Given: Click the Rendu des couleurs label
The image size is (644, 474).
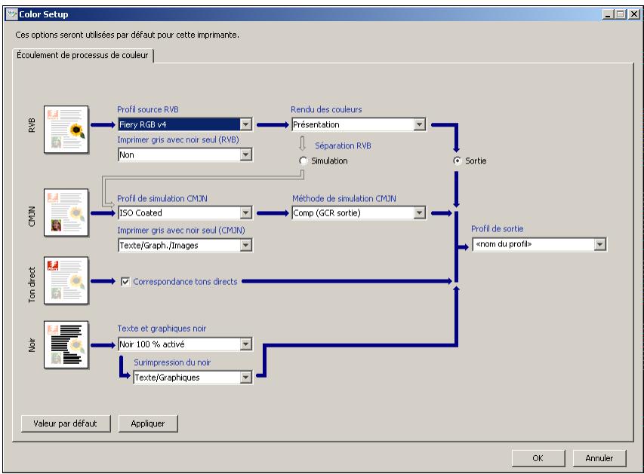Looking at the screenshot, I should [x=326, y=109].
